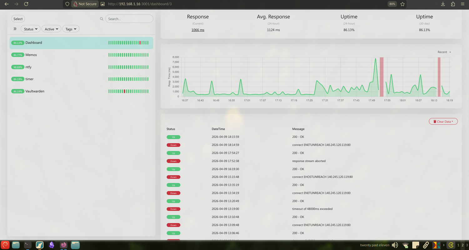Viewport: 469px width, 250px height.
Task: Open the browser extensions puzzle icon
Action: click(x=453, y=4)
